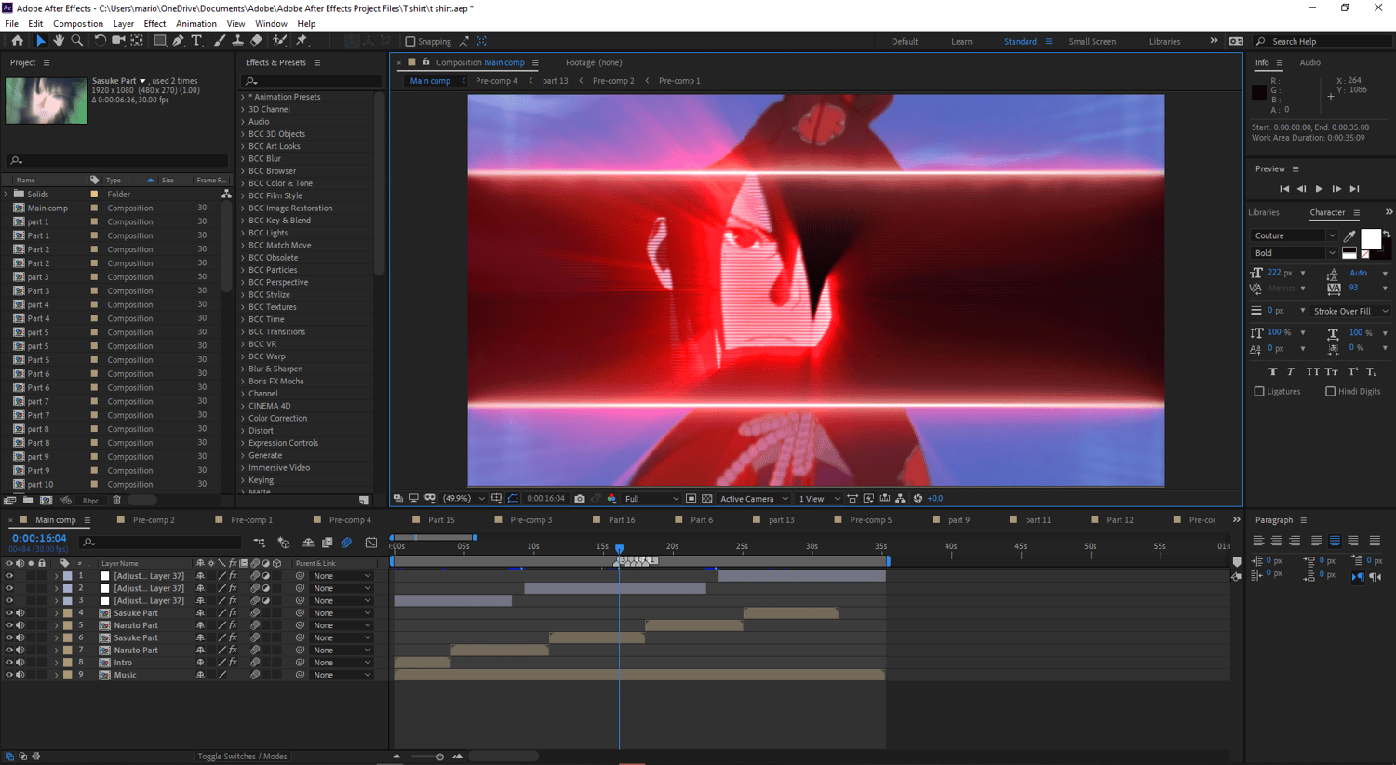Click the white fill color swatch
Screen dimensions: 1396x765
[x=1370, y=238]
